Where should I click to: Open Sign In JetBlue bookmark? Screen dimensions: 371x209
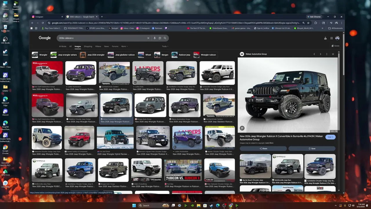[x=262, y=28]
